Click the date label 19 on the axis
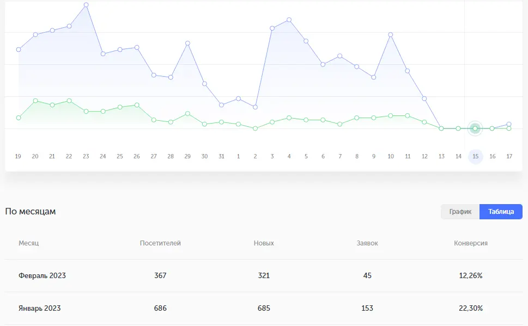This screenshot has width=528, height=326. pyautogui.click(x=18, y=157)
